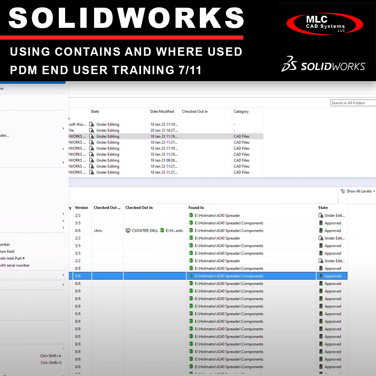Expand the submenu chevron above the Ctrl+Shift+A item
The width and height of the screenshot is (376, 376).
63,348
